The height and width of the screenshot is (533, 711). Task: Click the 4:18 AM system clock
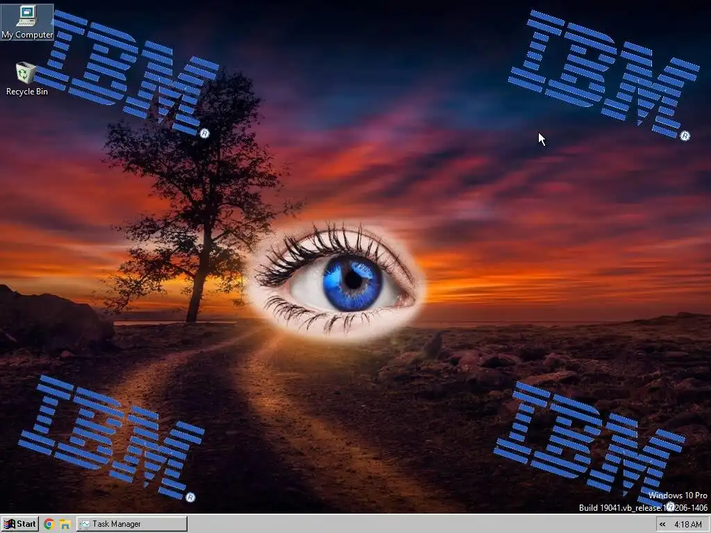pyautogui.click(x=688, y=525)
